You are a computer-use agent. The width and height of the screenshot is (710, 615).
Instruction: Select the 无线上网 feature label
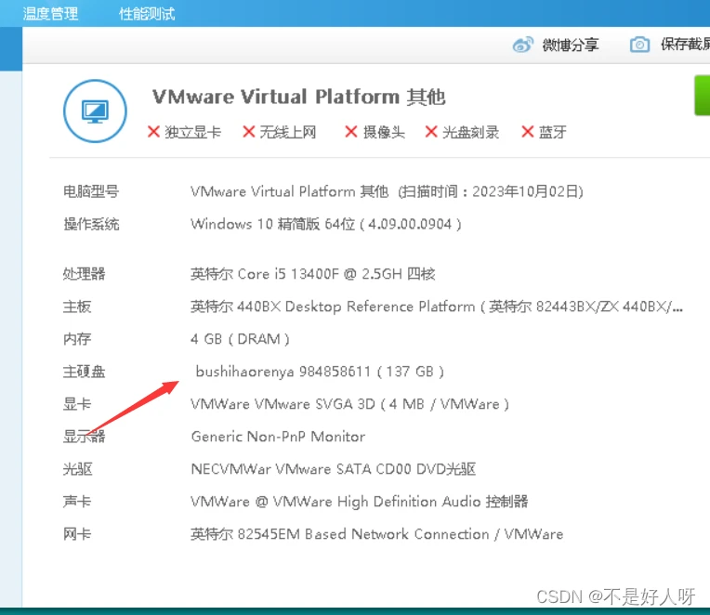pos(288,132)
